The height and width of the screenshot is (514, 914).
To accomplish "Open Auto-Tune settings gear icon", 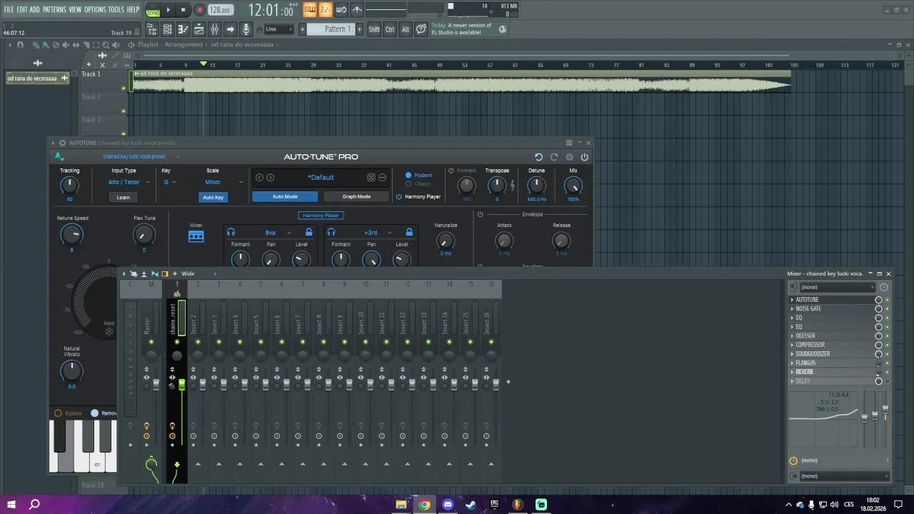I will point(569,157).
